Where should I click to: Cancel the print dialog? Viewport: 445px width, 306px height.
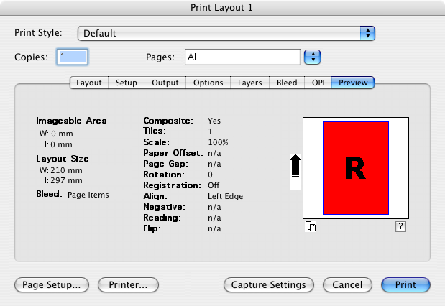click(347, 284)
